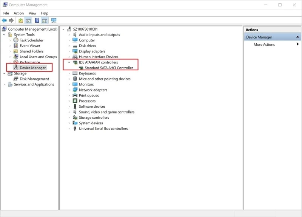Click the blue Help question mark icon
The height and width of the screenshot is (217, 302).
(37, 20)
